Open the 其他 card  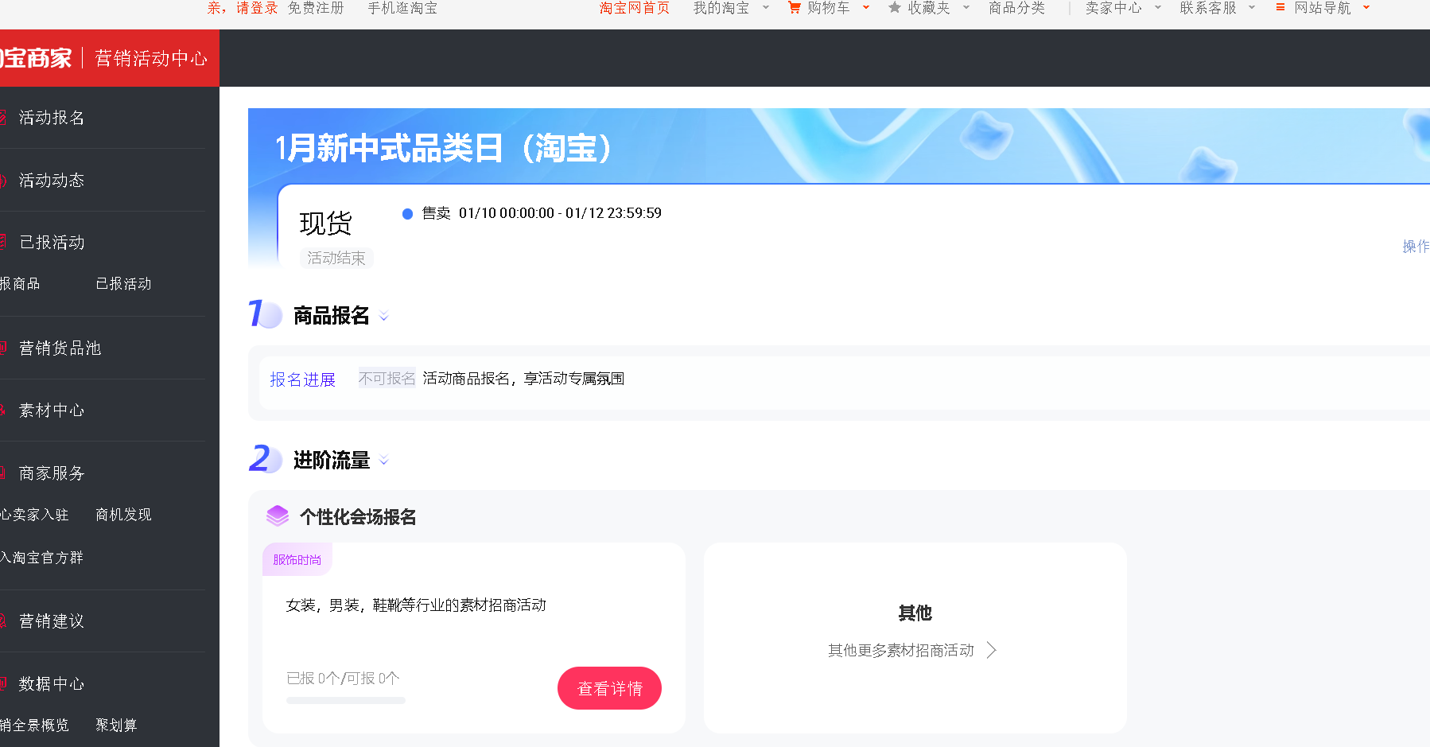(x=915, y=637)
